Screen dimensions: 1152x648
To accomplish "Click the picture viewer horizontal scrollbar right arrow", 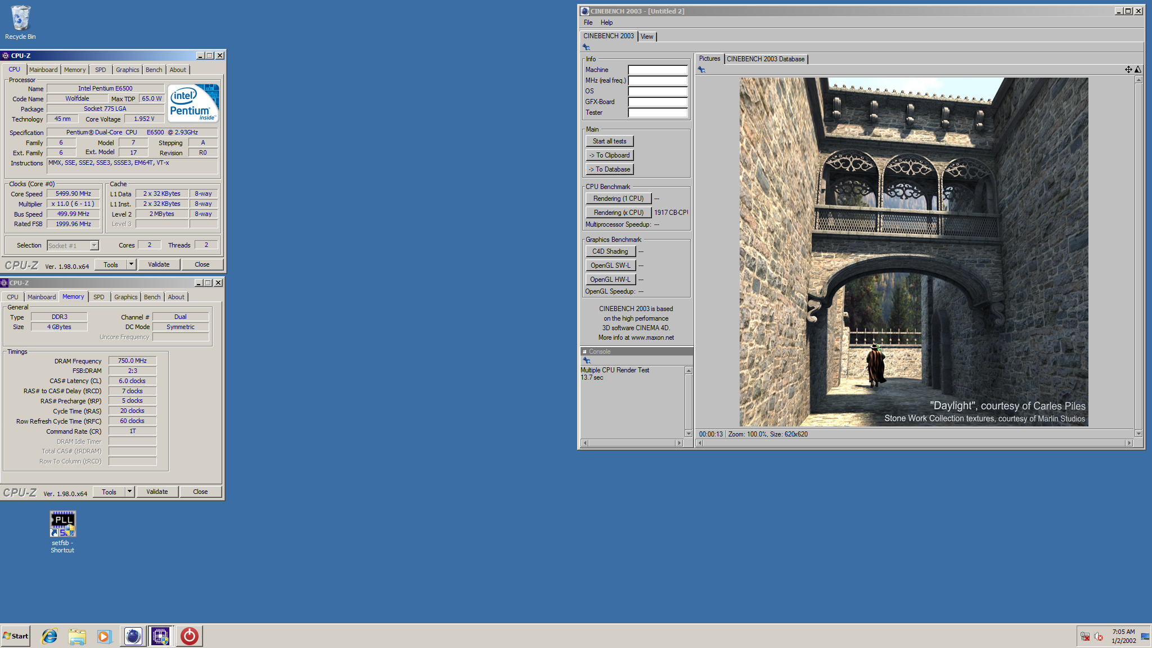I will click(1129, 443).
